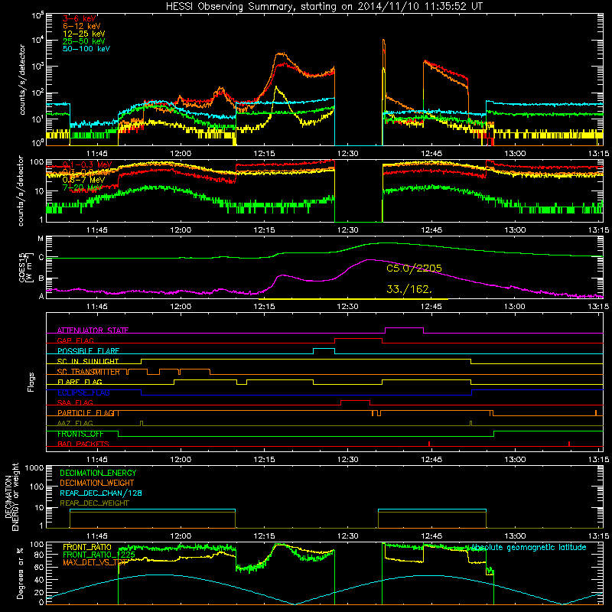Click the REAR_DEC_CHAN/128 legend entry

pyautogui.click(x=101, y=493)
